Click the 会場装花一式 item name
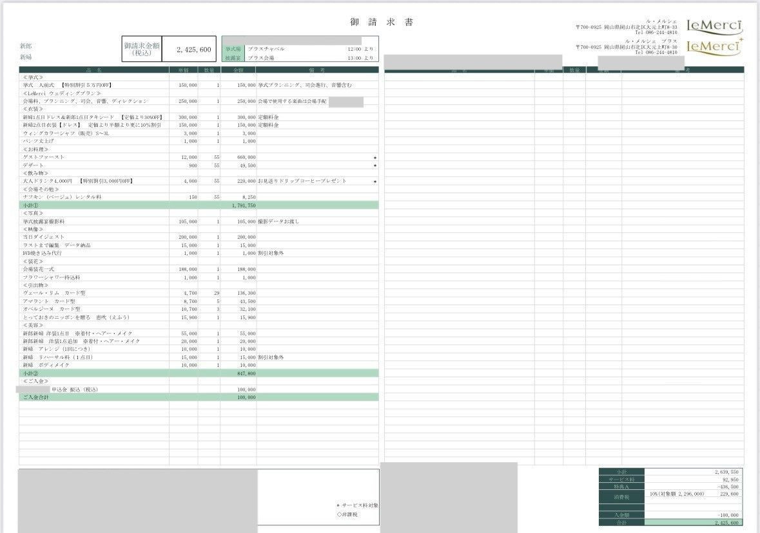Screen dimensions: 760x533 [x=41, y=269]
